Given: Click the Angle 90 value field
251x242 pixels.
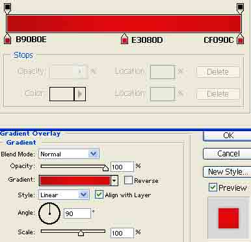Looking at the screenshot, I should coord(77,213).
